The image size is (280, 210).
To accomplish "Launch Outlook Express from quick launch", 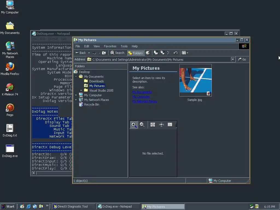I will 35,206.
